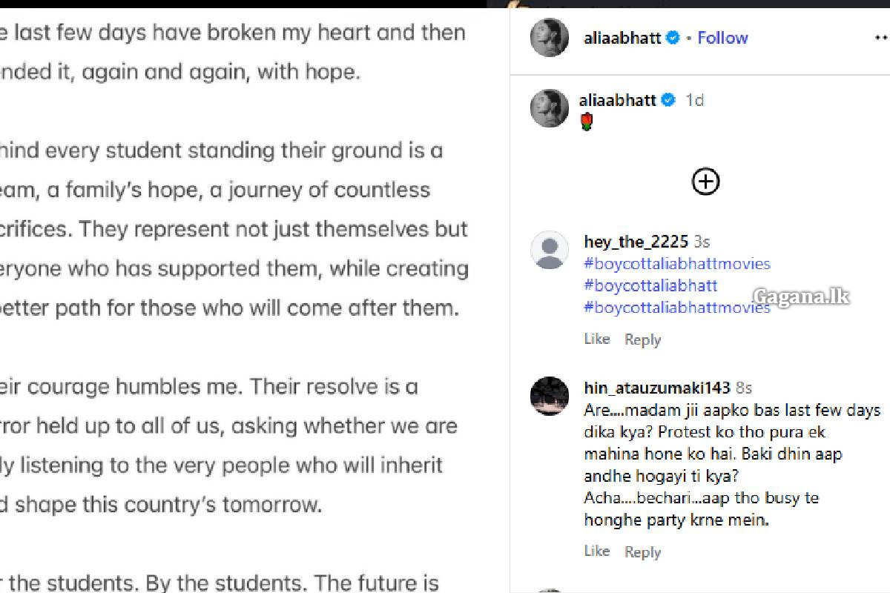The image size is (890, 593).
Task: Load more comments with plus circle icon
Action: tap(706, 182)
